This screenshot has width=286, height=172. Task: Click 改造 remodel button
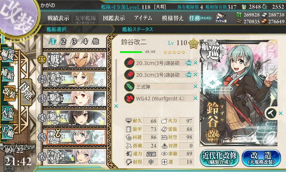pos(261,158)
